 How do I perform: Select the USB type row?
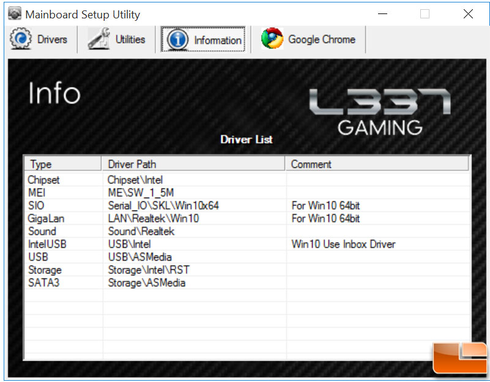click(x=38, y=257)
